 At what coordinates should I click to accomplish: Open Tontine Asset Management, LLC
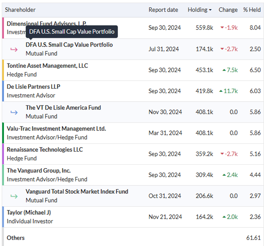(x=47, y=66)
